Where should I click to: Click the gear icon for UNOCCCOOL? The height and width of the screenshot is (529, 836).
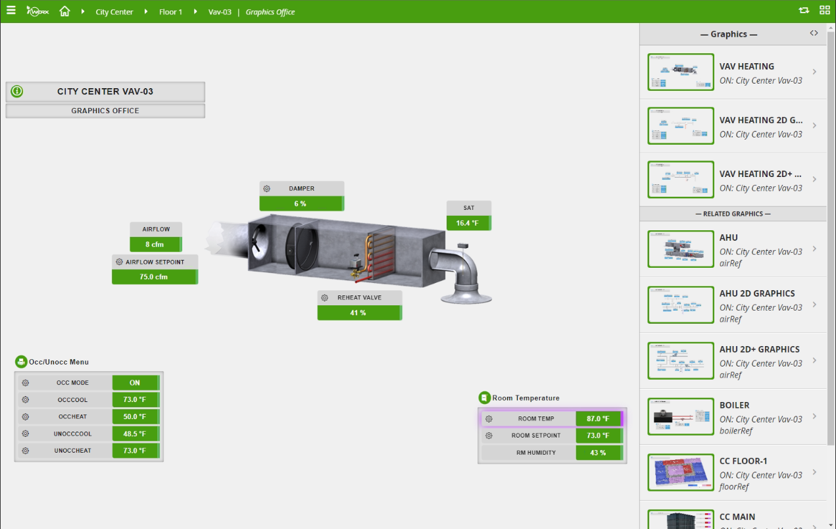click(x=25, y=434)
